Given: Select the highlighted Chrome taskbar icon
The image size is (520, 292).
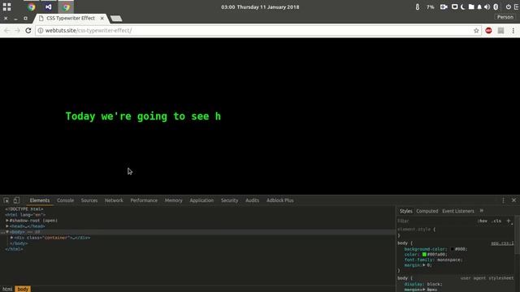Looking at the screenshot, I should pyautogui.click(x=66, y=6).
